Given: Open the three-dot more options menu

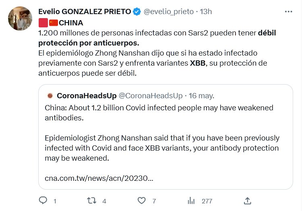Looking at the screenshot, I should point(288,12).
